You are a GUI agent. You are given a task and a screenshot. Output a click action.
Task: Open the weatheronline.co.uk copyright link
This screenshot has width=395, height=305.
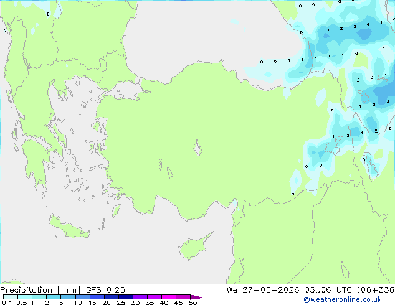coord(343,299)
